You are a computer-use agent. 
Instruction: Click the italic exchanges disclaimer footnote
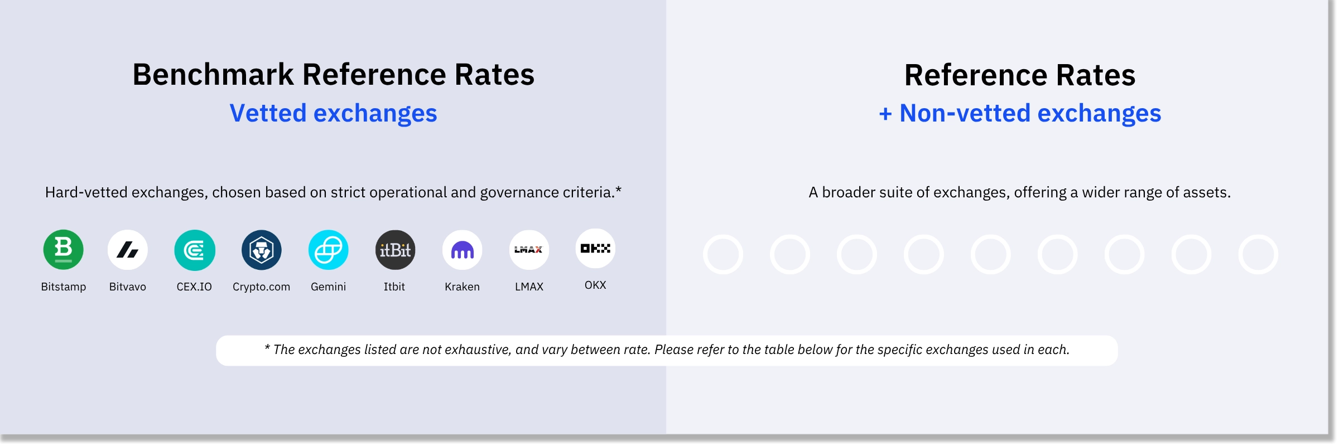667,350
